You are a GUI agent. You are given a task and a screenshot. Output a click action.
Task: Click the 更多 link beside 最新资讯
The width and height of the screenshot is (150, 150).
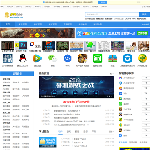tap(112, 74)
